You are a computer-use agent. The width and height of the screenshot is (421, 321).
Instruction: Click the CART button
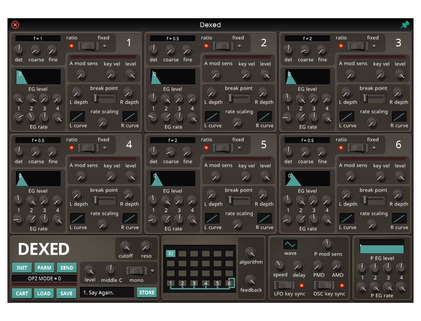[22, 293]
